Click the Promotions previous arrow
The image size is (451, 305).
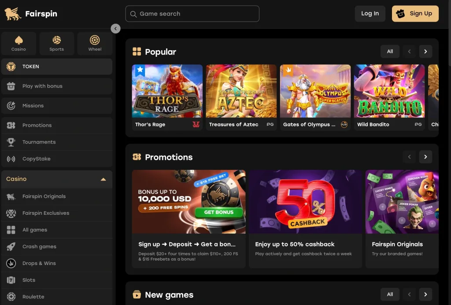(409, 157)
